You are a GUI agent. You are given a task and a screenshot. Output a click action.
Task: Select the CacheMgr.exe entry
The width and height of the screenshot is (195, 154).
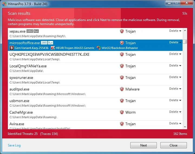21,112
